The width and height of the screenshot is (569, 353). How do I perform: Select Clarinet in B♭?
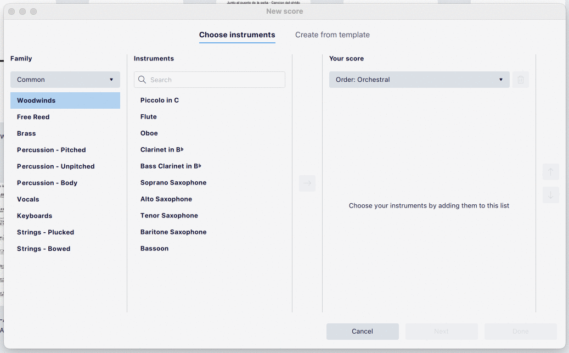(162, 149)
